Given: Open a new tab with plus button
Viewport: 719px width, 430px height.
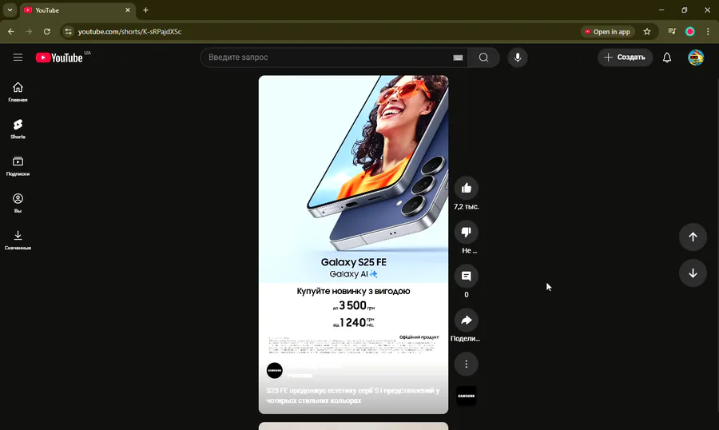Looking at the screenshot, I should [146, 10].
